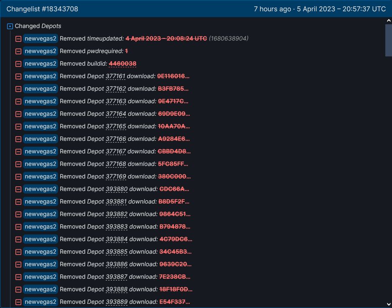
Task: Click the vertical scrollbar thumb
Action: pyautogui.click(x=389, y=40)
